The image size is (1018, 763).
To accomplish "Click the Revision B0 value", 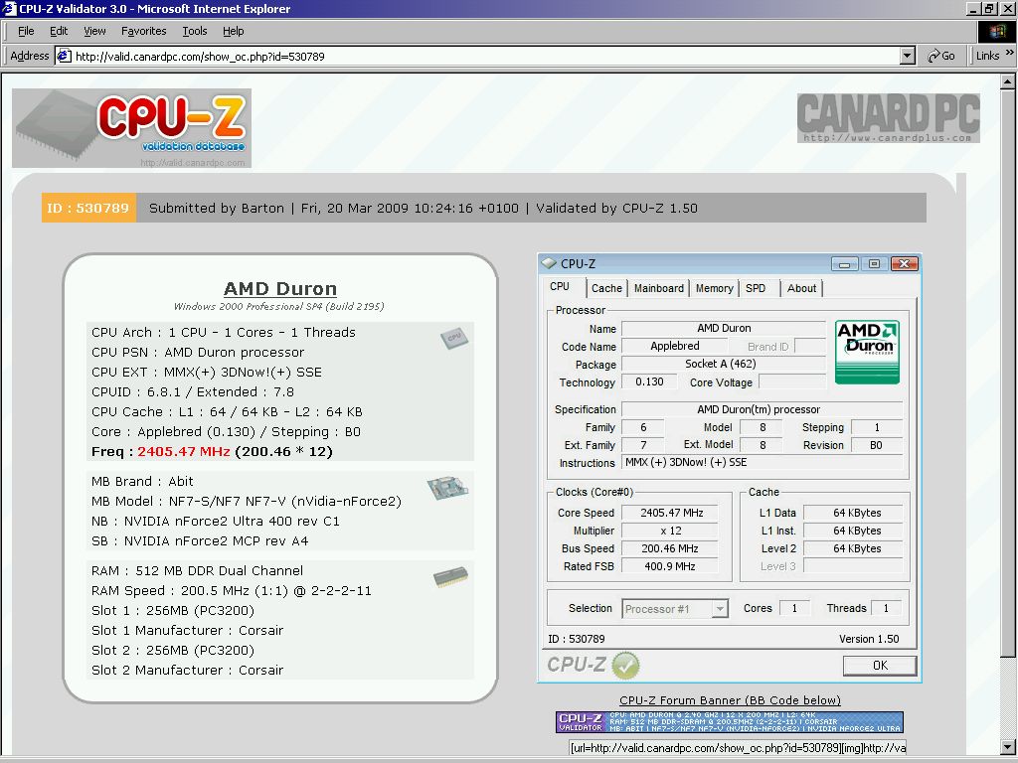I will coord(876,445).
